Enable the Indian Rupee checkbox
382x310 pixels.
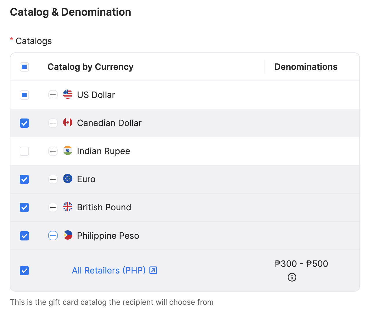point(24,151)
